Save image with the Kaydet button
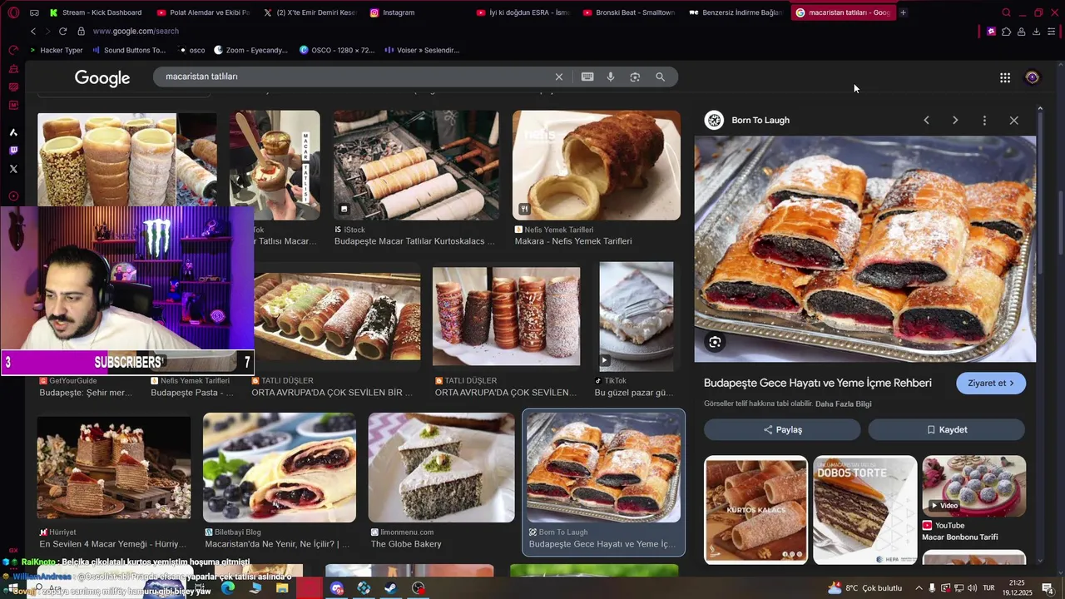Screen dimensions: 1065x599 click(947, 429)
